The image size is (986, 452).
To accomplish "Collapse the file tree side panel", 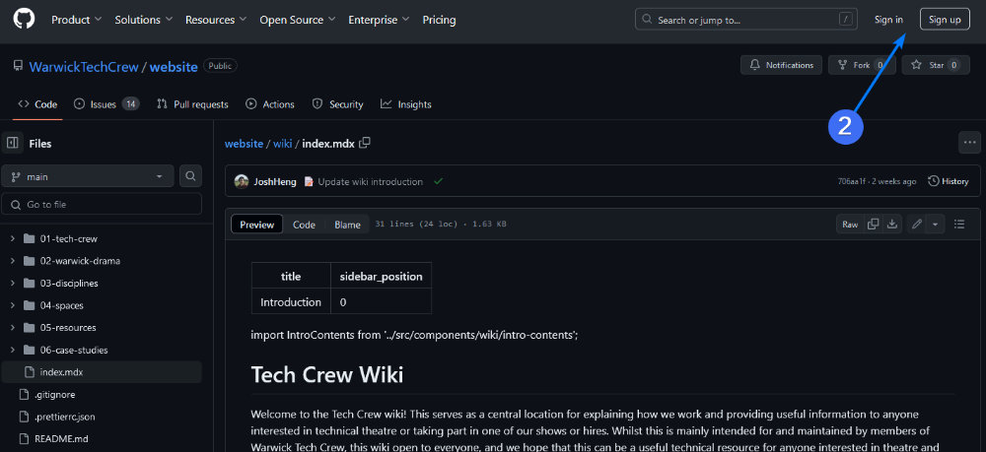I will (13, 144).
